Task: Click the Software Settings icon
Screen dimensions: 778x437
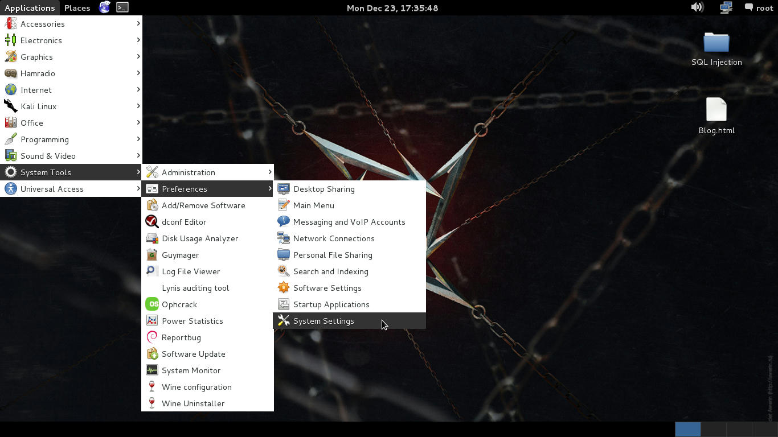Action: [284, 288]
